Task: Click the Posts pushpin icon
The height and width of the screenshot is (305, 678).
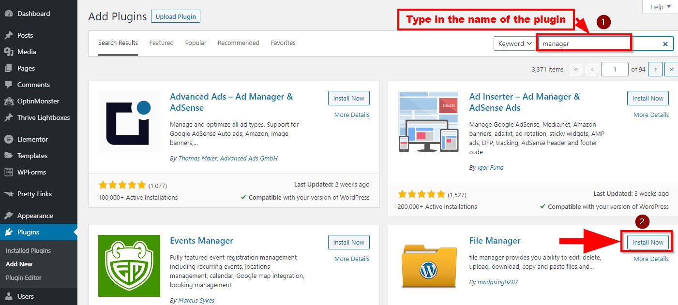Action: point(8,35)
